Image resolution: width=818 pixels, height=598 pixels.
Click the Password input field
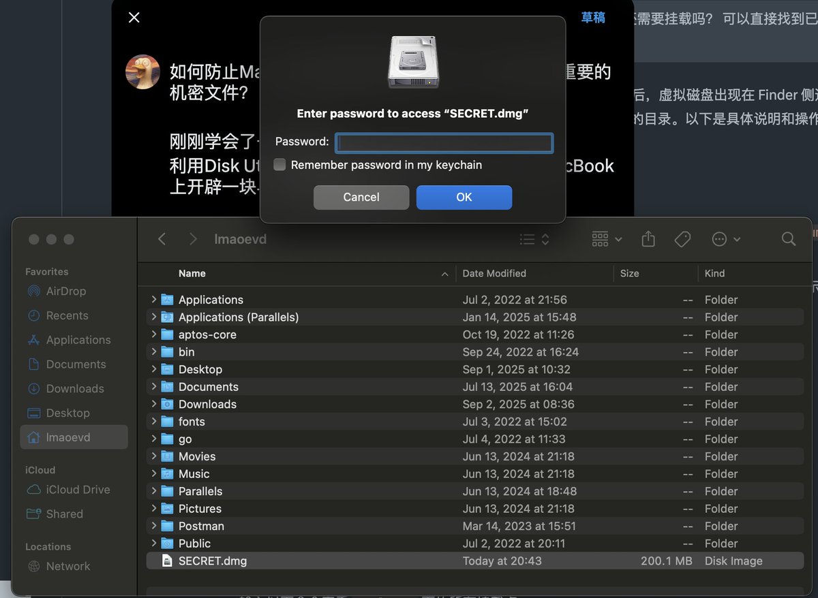click(x=444, y=142)
